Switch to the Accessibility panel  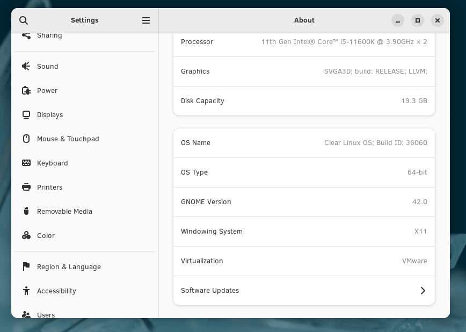coord(56,291)
